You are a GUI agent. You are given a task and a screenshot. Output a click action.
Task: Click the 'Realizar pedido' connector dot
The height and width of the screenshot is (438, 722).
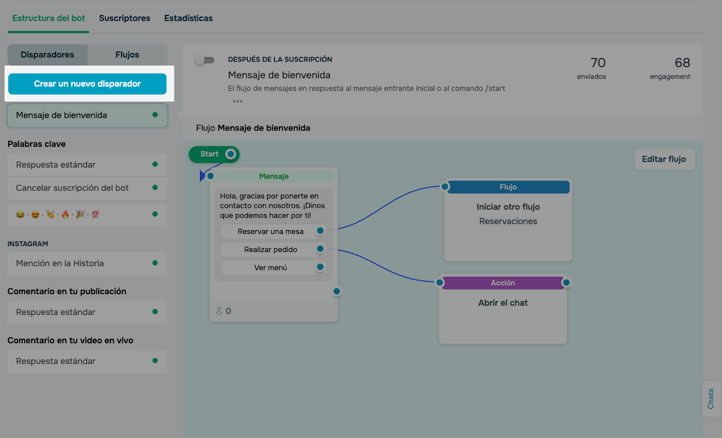tap(320, 249)
